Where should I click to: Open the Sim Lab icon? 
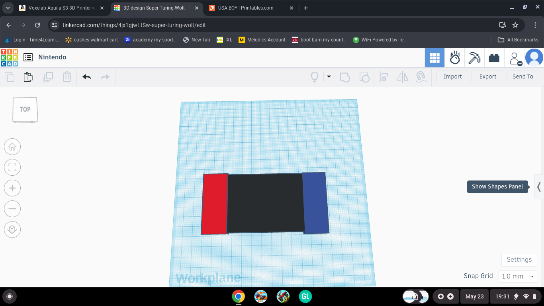455,58
